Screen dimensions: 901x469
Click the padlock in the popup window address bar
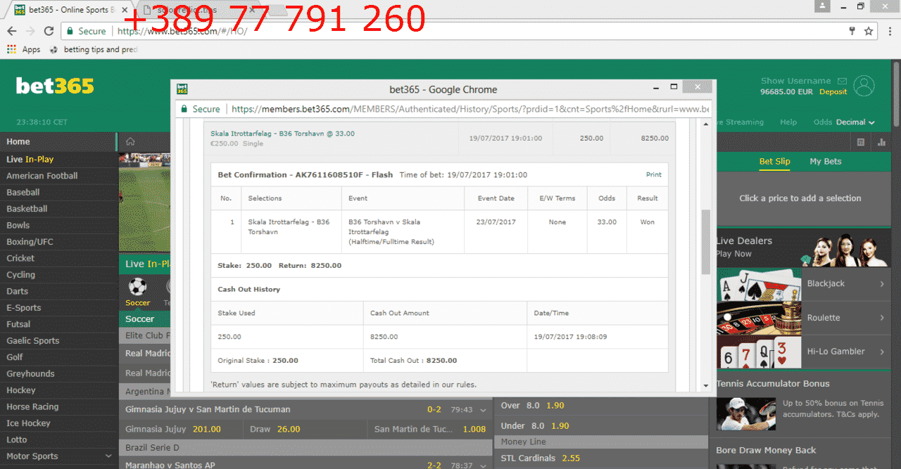tap(184, 109)
